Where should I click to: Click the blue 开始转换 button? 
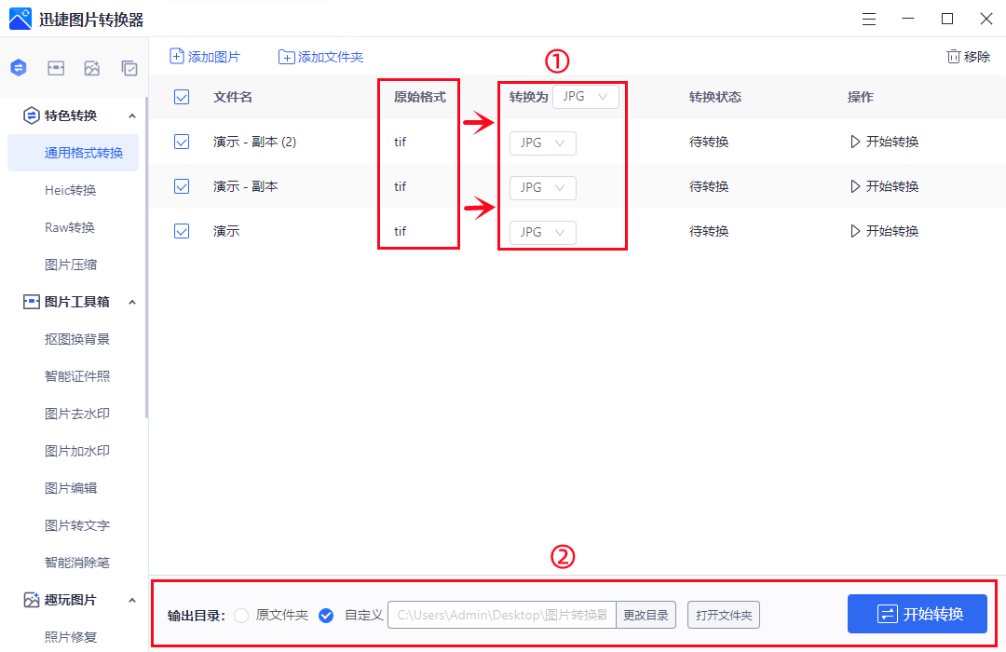click(x=917, y=614)
